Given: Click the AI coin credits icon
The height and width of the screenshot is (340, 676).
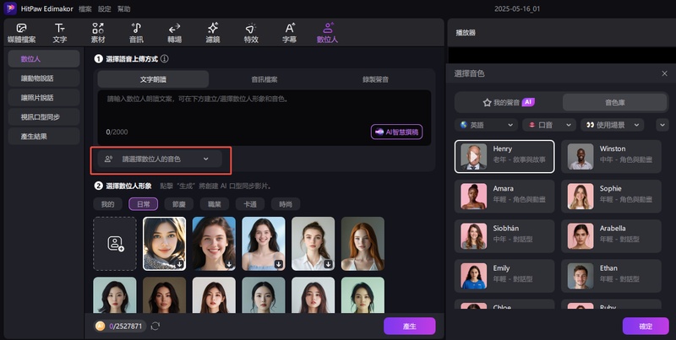Looking at the screenshot, I should pyautogui.click(x=100, y=327).
